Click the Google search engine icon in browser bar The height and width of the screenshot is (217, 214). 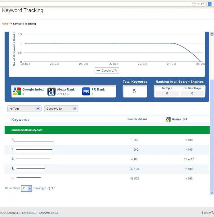coord(210,4)
